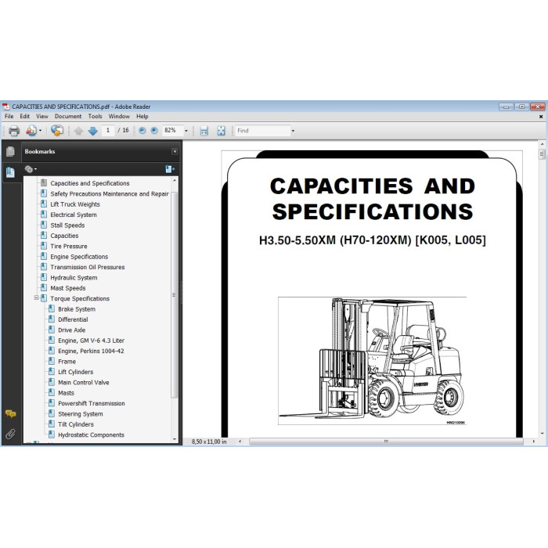Open the Document menu
This screenshot has width=548, height=548.
coord(68,117)
